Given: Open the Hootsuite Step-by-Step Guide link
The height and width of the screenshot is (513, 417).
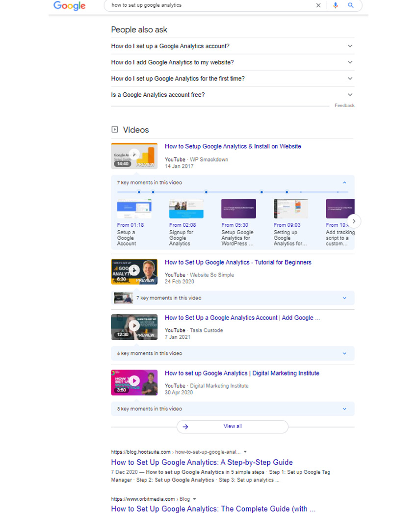Looking at the screenshot, I should click(202, 462).
